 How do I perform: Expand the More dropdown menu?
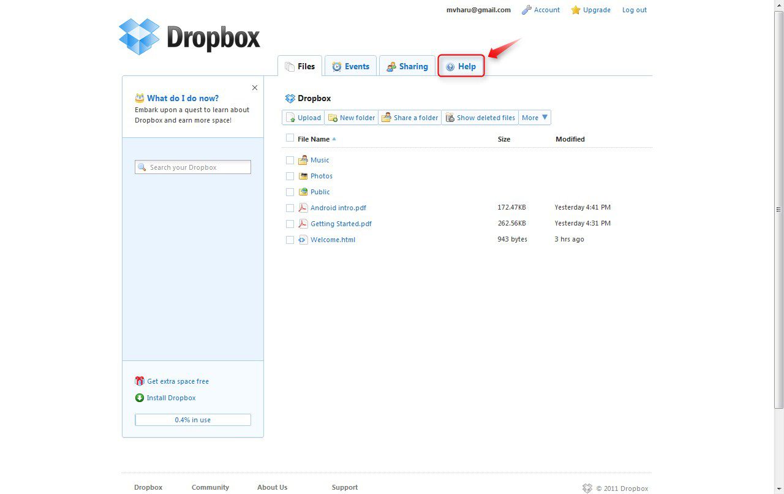tap(535, 118)
